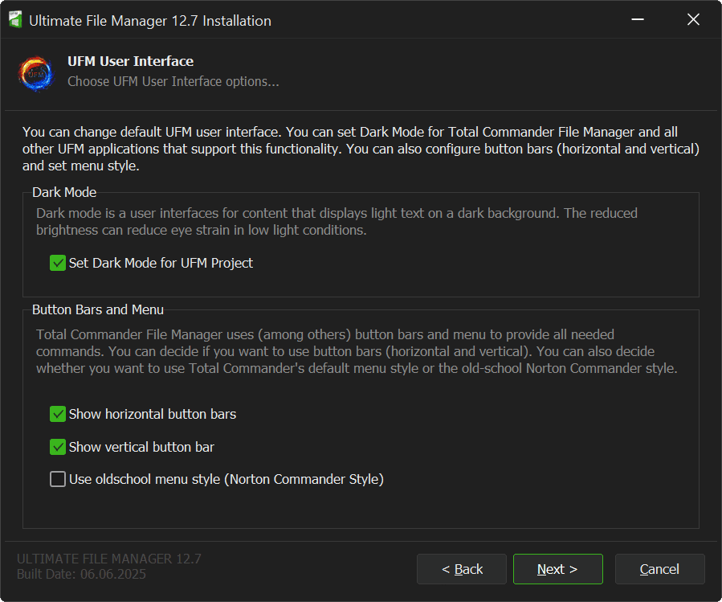The image size is (722, 602).
Task: Click ULTIMATE FILE MANAGER 12.7 footer text
Action: [x=108, y=559]
